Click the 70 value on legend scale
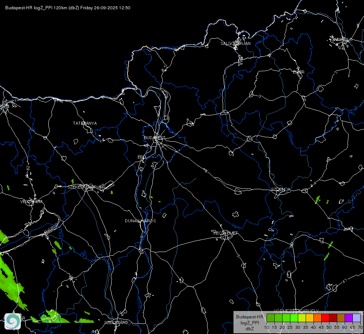This screenshot has height=334, width=364. point(360,328)
